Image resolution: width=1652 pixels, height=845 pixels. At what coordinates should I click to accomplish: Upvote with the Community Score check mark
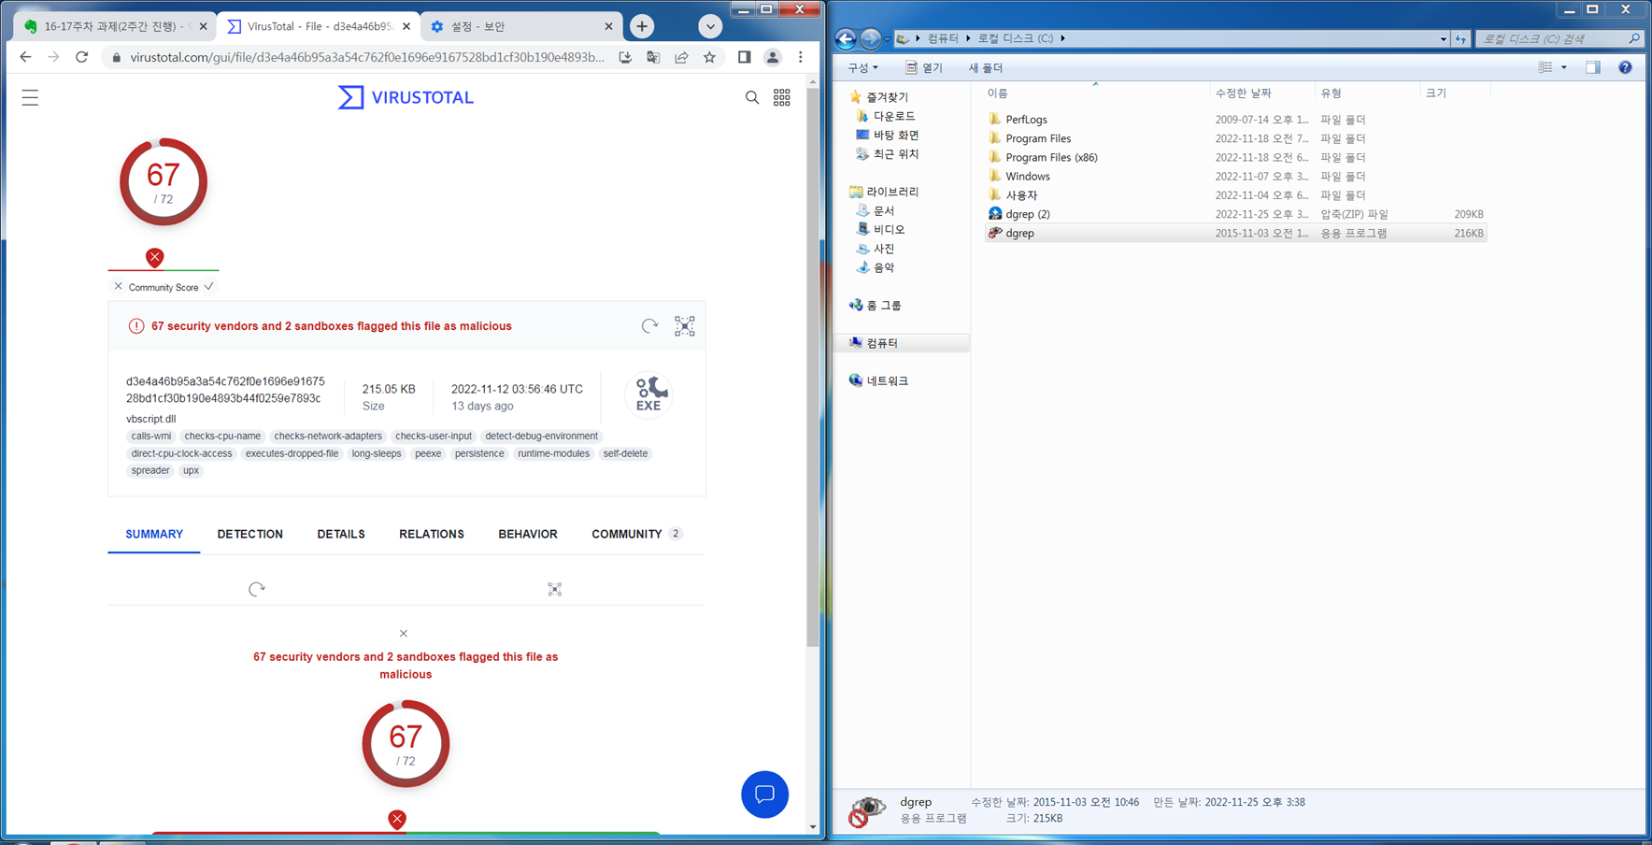pos(208,287)
